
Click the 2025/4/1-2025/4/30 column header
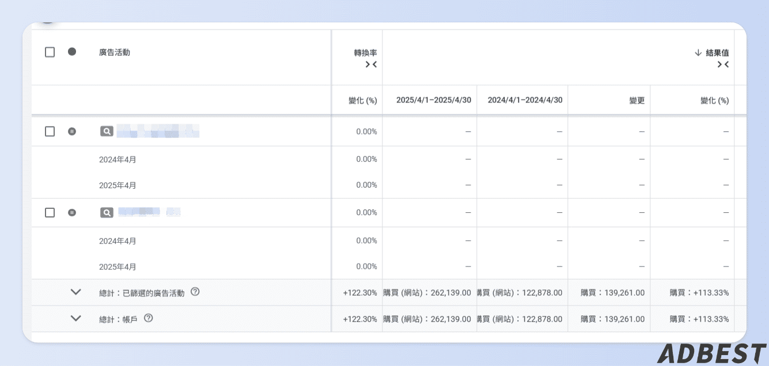click(x=434, y=99)
